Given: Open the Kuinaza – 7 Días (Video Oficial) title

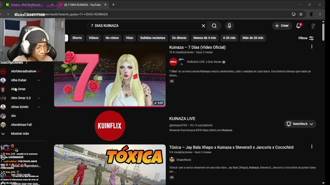Looking at the screenshot, I should click(197, 47).
